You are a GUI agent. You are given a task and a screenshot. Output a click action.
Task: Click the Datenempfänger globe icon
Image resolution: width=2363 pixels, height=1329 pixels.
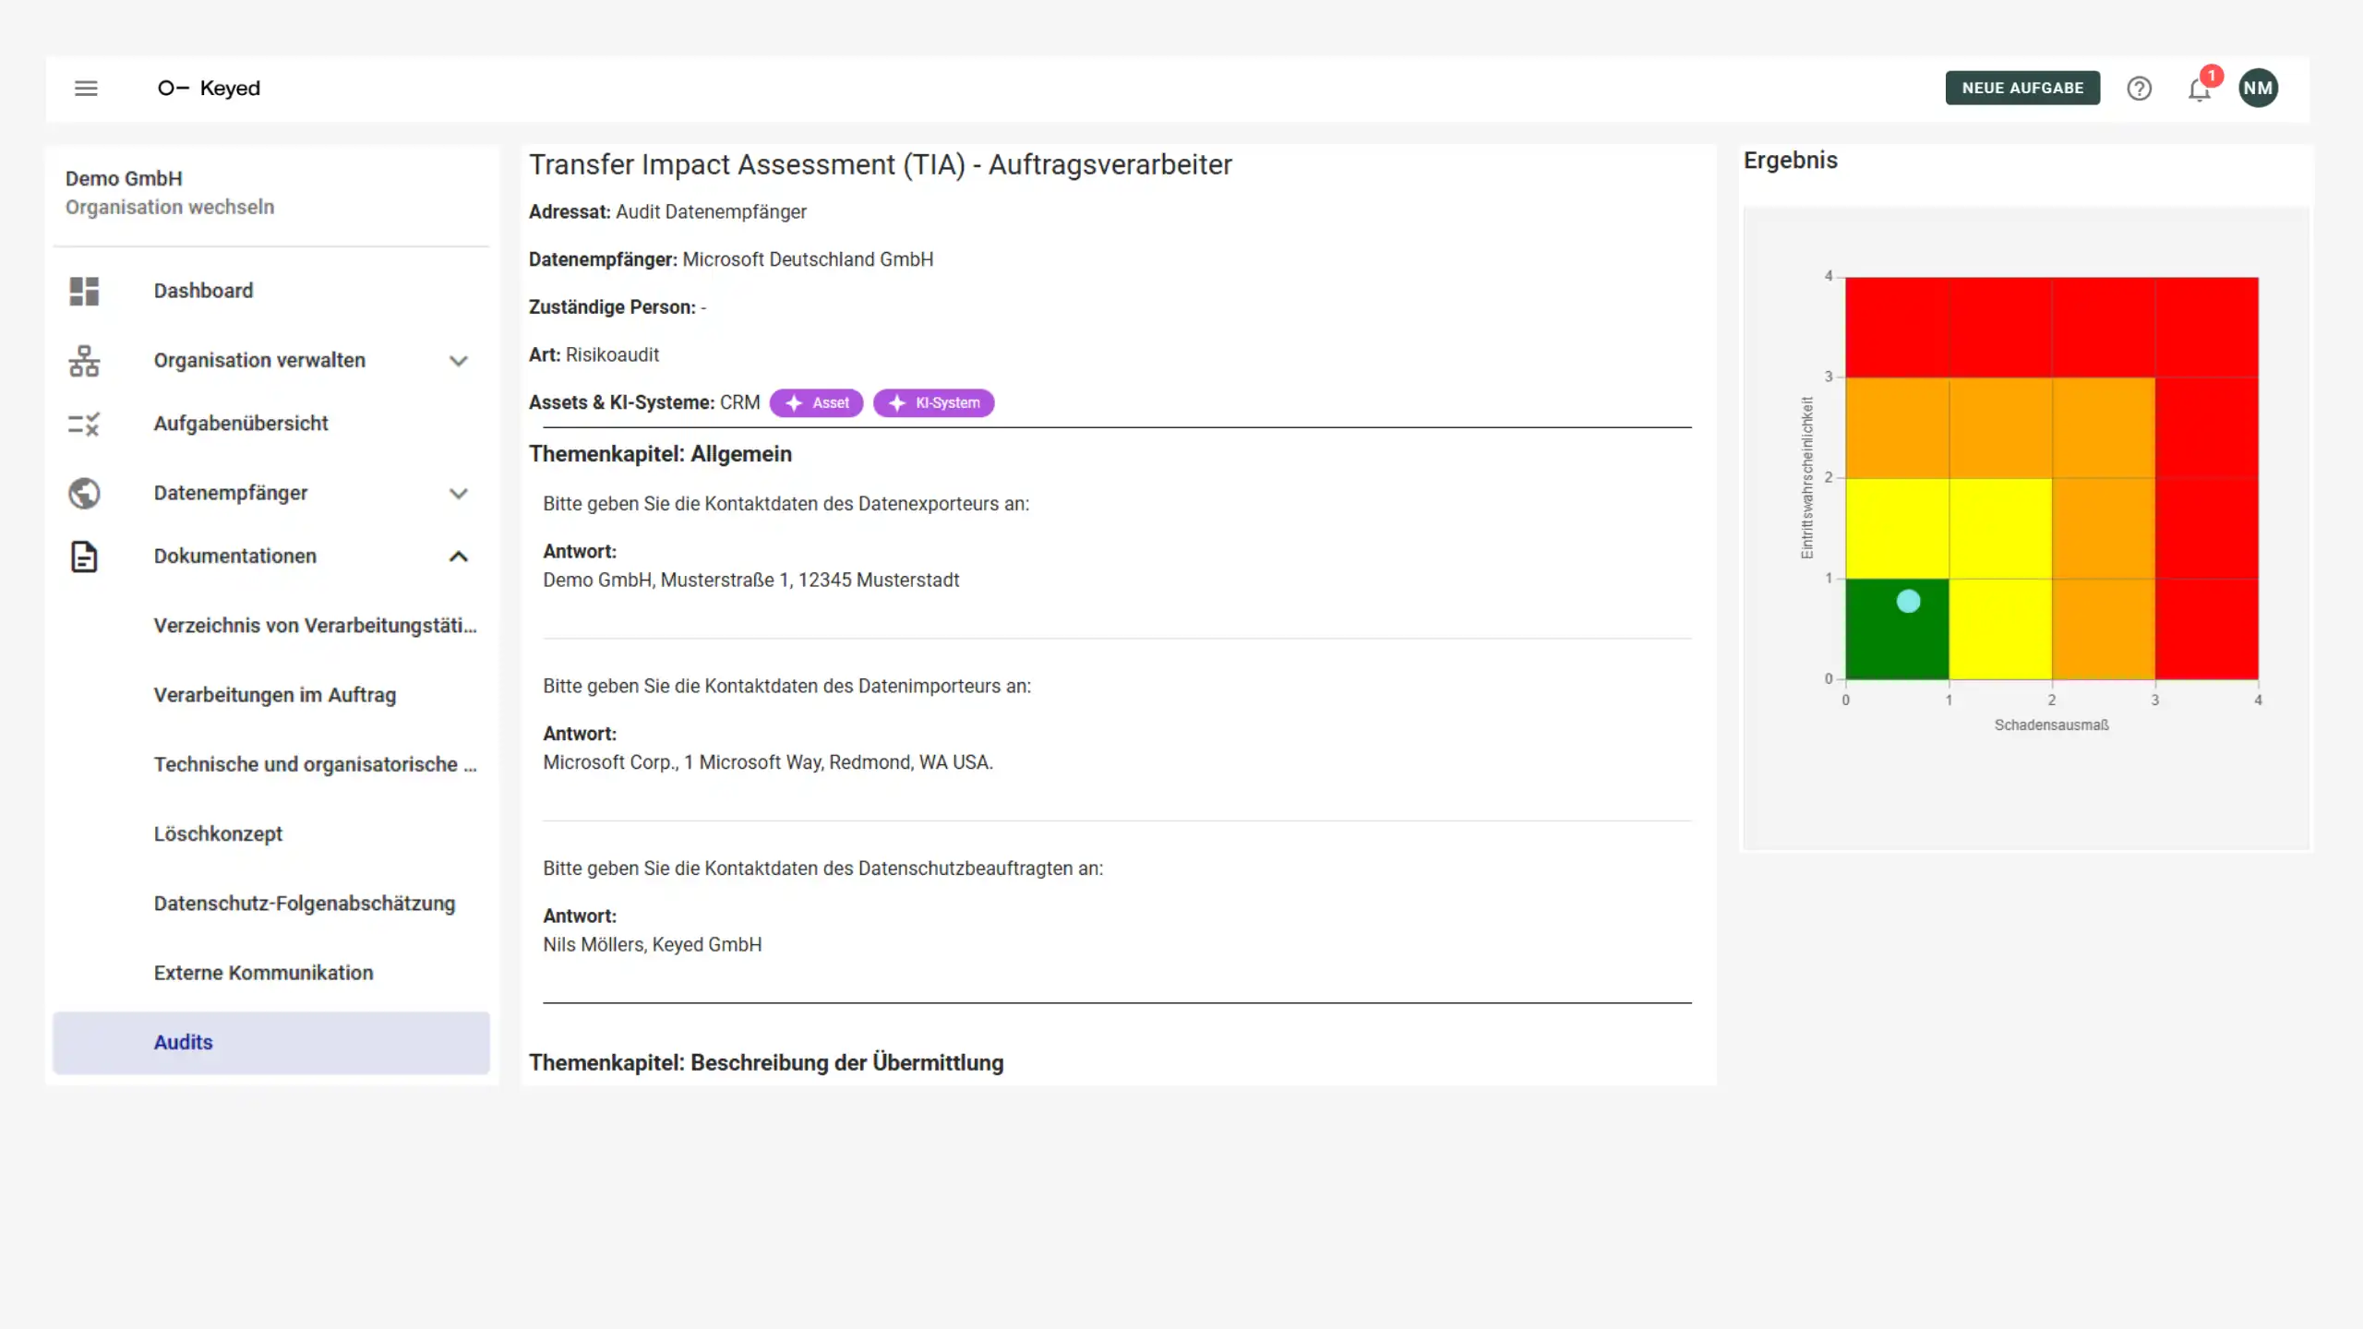tap(84, 493)
